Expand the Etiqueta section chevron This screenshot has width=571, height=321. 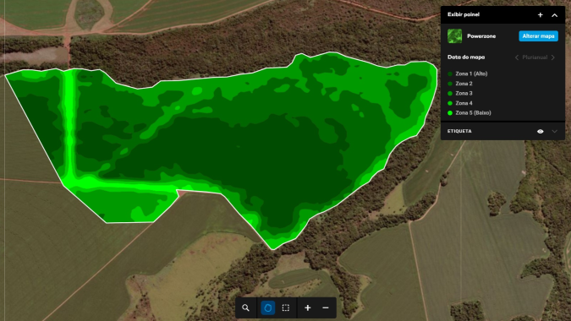[x=555, y=131]
